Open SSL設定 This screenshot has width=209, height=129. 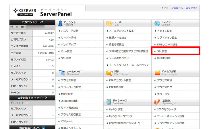coord(162,51)
